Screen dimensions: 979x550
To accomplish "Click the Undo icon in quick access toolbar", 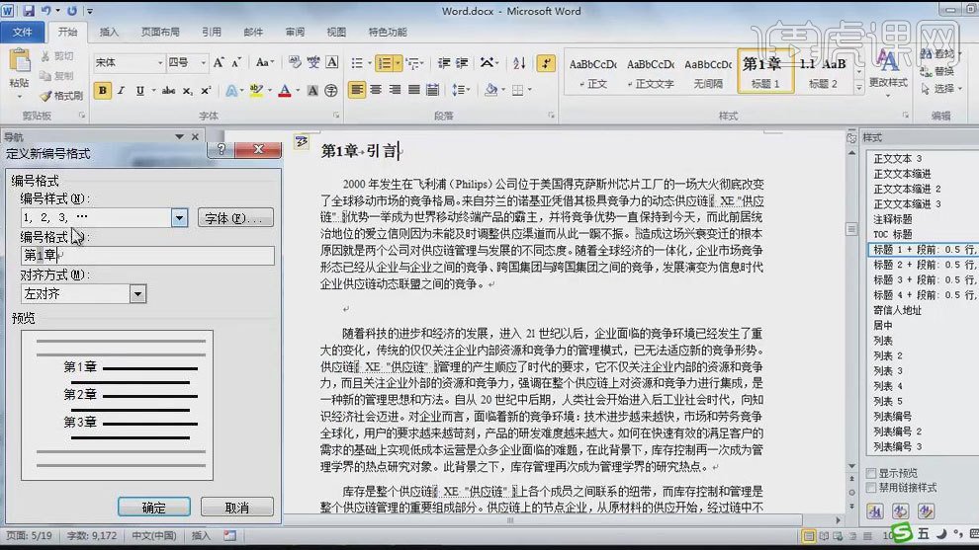I will (46, 11).
